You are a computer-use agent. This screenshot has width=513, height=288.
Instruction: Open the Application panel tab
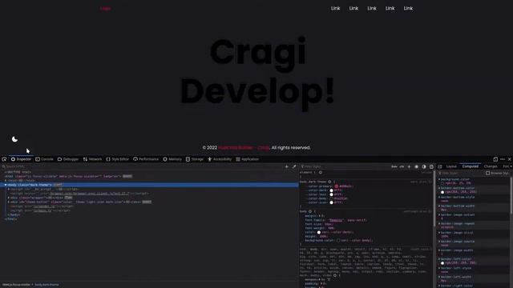coord(248,159)
